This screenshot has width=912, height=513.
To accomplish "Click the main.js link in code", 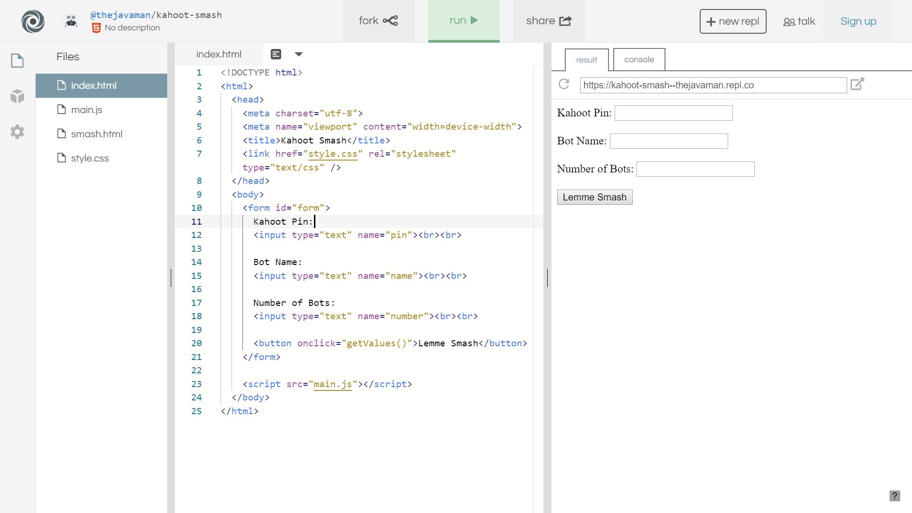I will coord(332,384).
